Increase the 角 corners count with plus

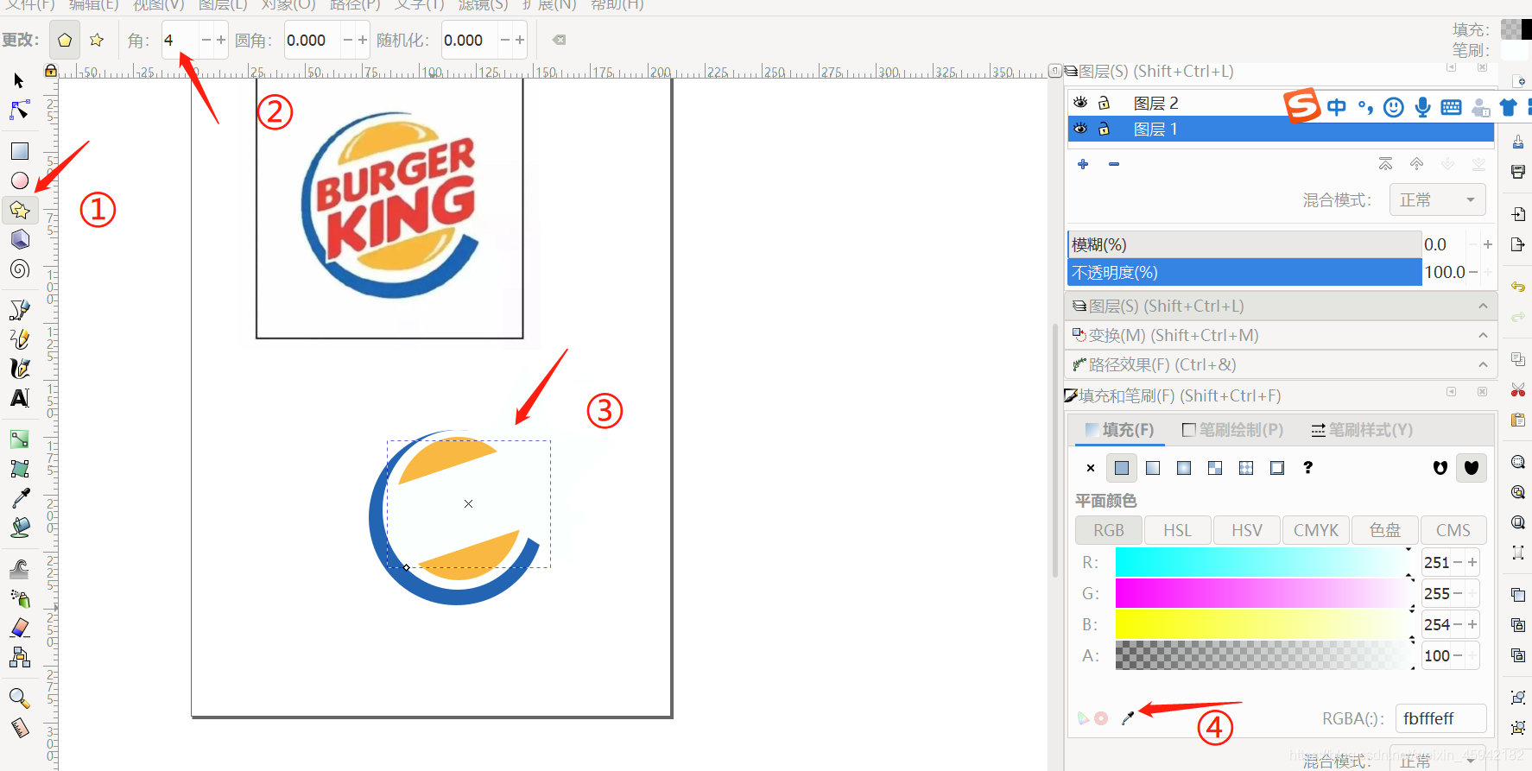pos(221,40)
